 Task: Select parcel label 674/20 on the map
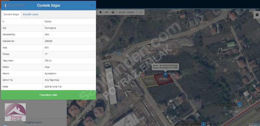pos(163,79)
